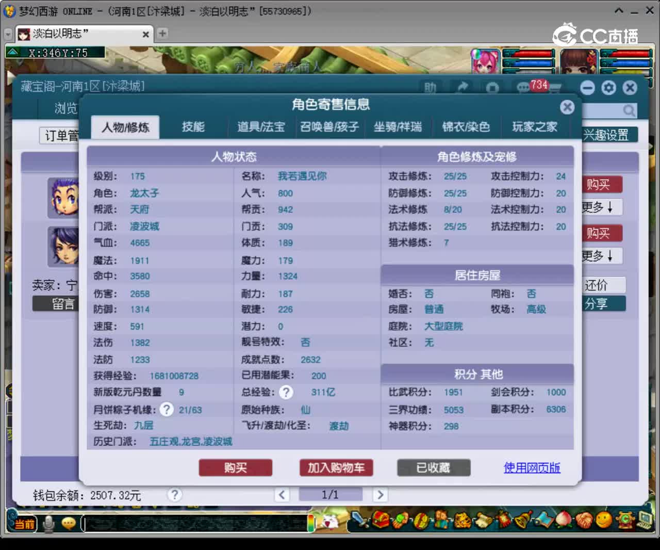
Task: Click the 还价 button in background listing
Action: click(x=603, y=285)
